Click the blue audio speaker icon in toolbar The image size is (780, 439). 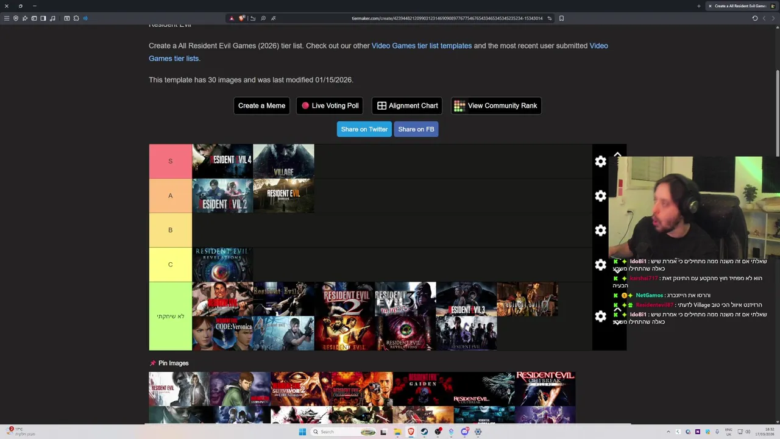click(85, 18)
